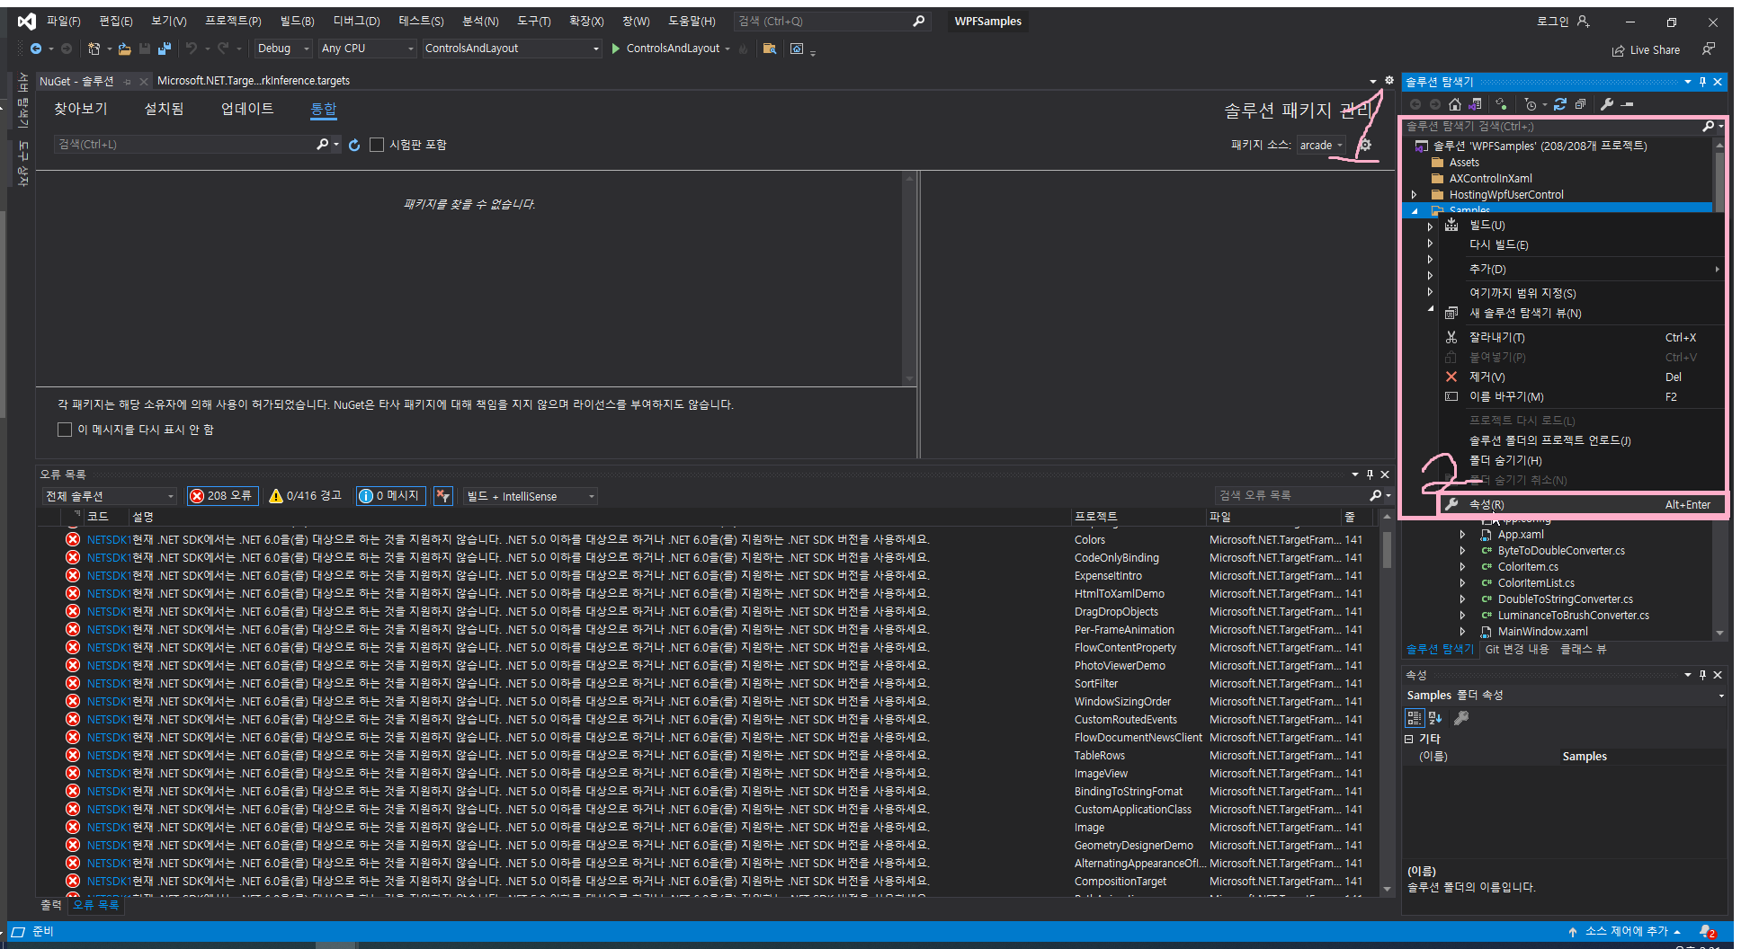Select 제거(V) in context menu
This screenshot has width=1741, height=949.
point(1582,377)
